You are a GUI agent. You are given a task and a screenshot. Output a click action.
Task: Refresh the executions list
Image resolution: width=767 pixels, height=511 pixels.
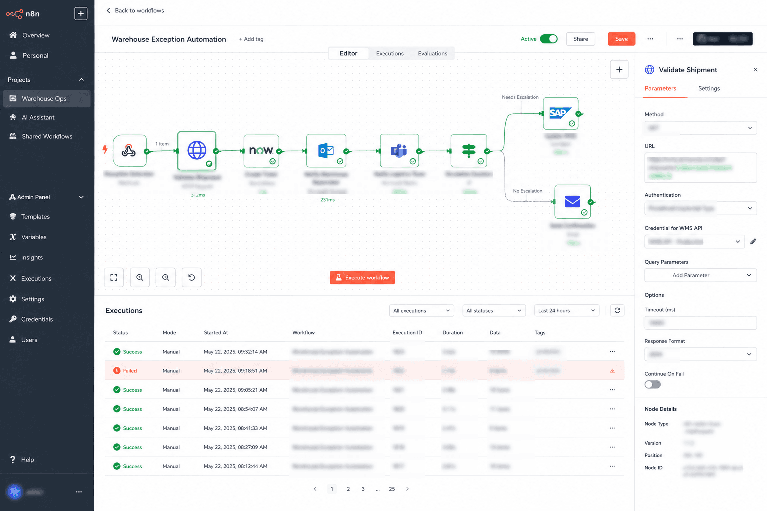pyautogui.click(x=617, y=311)
